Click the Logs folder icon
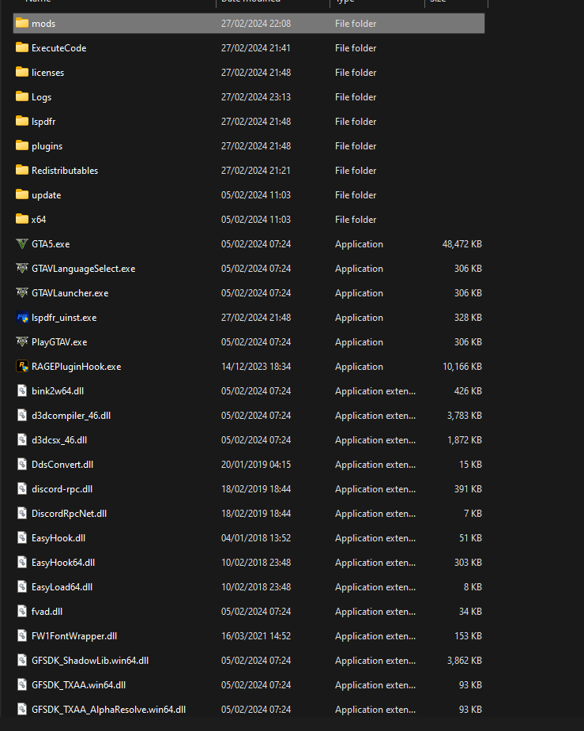The image size is (584, 731). (x=22, y=96)
